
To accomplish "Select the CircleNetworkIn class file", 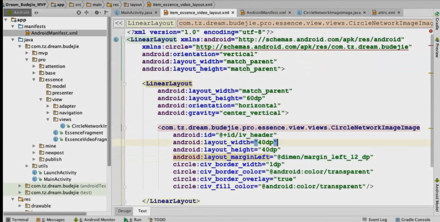I will coord(84,126).
